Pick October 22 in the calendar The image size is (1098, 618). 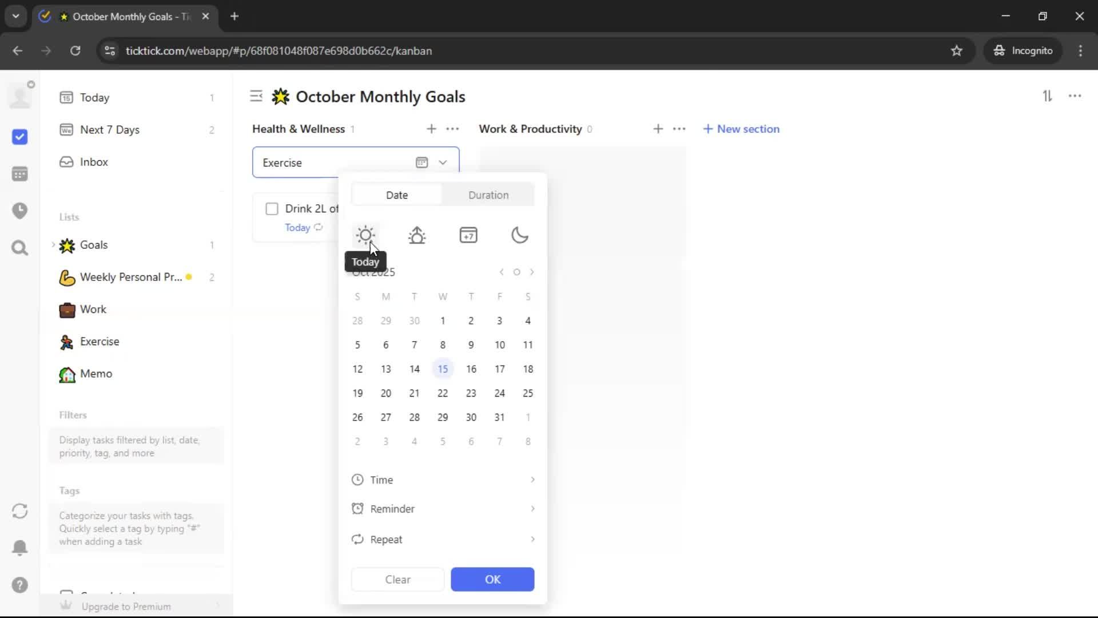443,393
